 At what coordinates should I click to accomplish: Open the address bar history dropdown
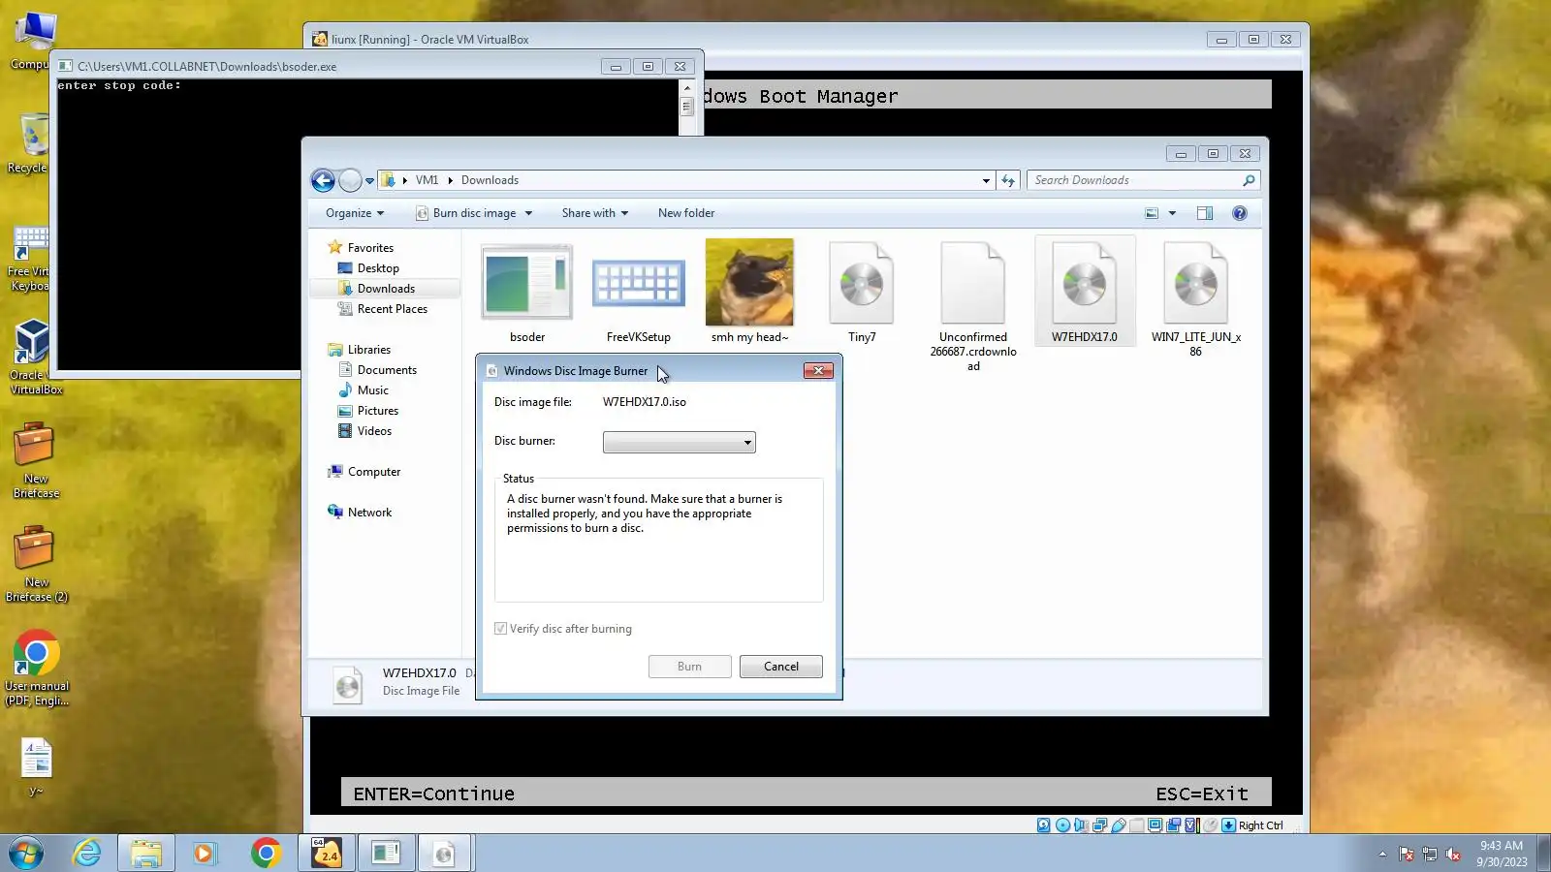click(x=986, y=180)
